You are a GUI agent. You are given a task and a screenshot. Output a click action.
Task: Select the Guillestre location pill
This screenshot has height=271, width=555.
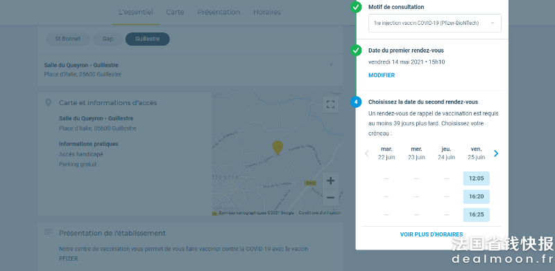pos(147,39)
